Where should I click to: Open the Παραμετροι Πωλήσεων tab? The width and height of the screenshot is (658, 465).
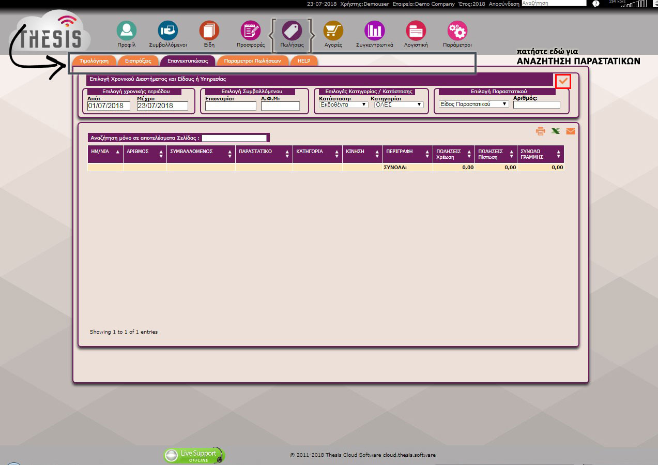point(252,61)
